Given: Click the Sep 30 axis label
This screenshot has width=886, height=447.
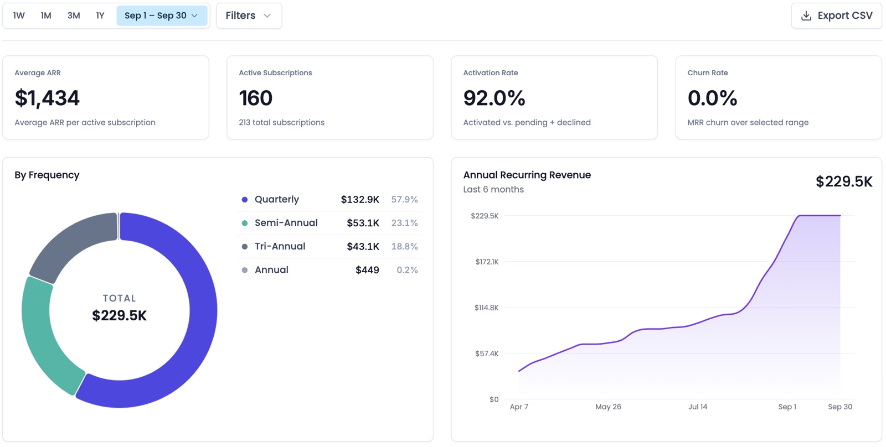Looking at the screenshot, I should click(840, 407).
